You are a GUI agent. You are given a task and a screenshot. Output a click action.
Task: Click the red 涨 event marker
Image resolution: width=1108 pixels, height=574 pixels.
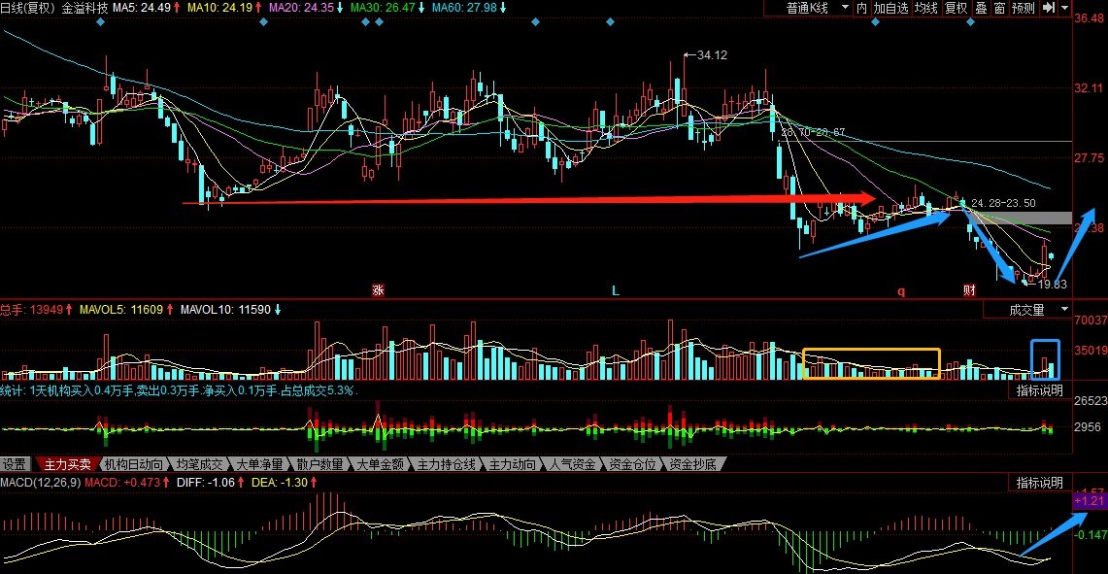coord(378,290)
